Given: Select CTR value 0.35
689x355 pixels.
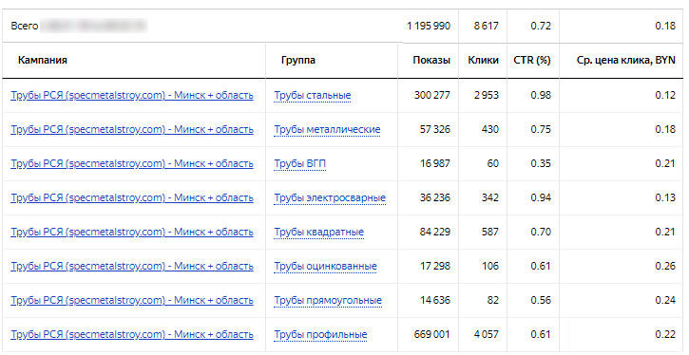Looking at the screenshot, I should click(x=541, y=163).
